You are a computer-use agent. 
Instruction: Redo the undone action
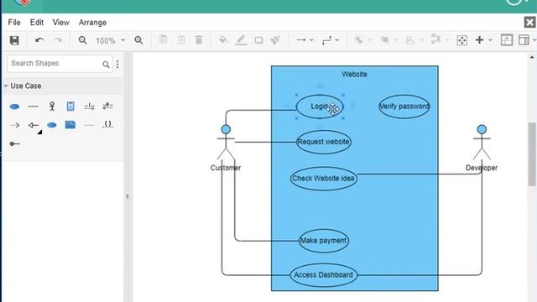click(58, 40)
